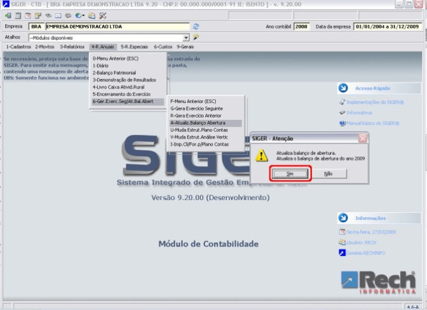Click the Empresa name field
This screenshot has height=310, width=427.
point(118,26)
